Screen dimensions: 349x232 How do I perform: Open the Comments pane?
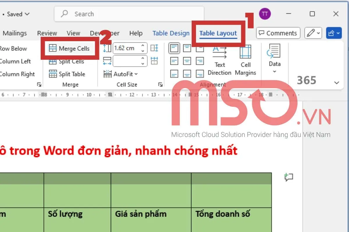click(278, 33)
